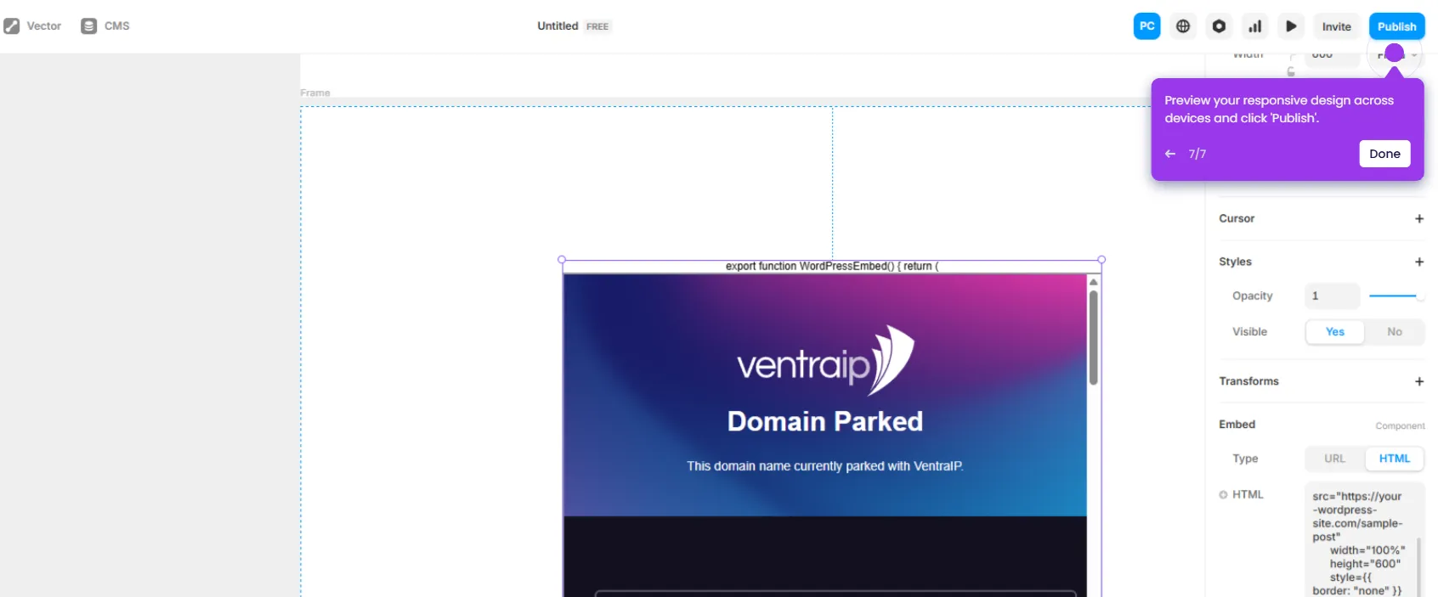Go back with the tour arrow

(x=1170, y=154)
